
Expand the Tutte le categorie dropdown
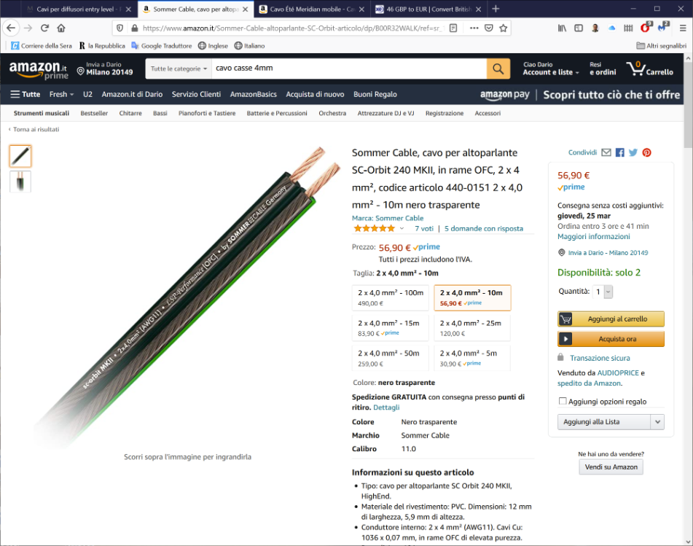tap(179, 69)
